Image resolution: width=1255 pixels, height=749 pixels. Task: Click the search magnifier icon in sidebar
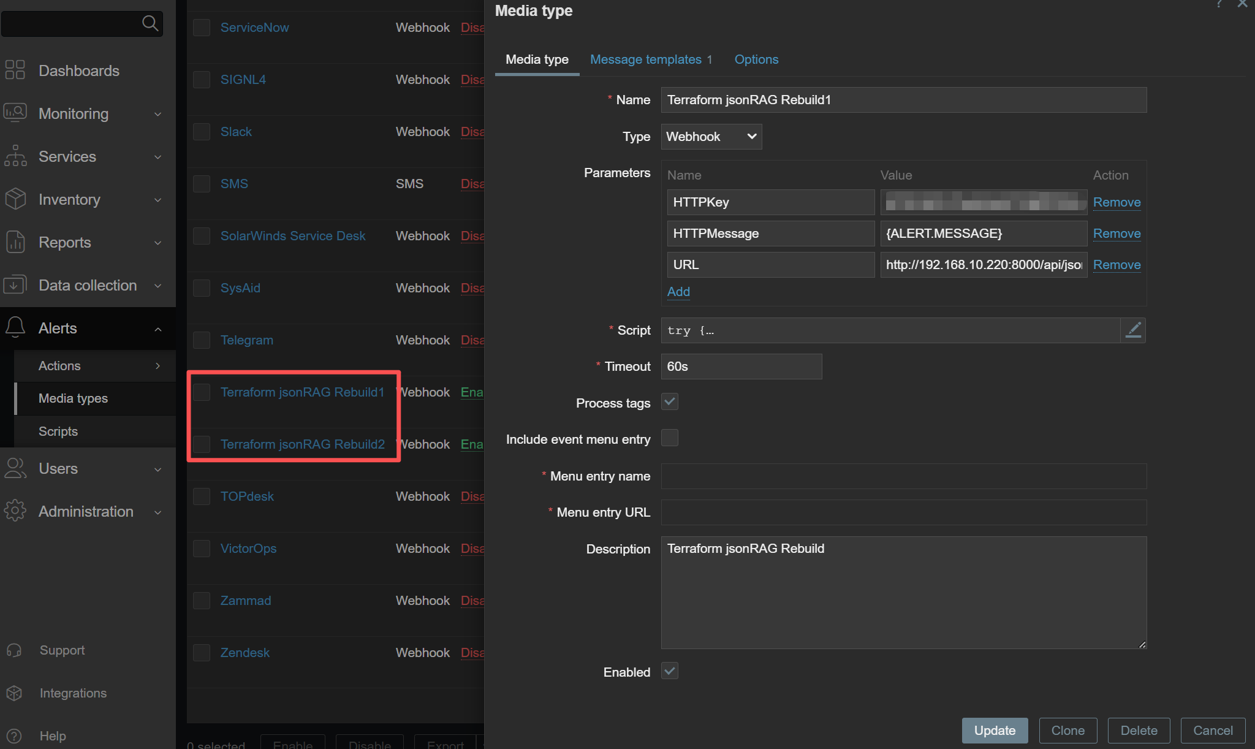[x=150, y=23]
